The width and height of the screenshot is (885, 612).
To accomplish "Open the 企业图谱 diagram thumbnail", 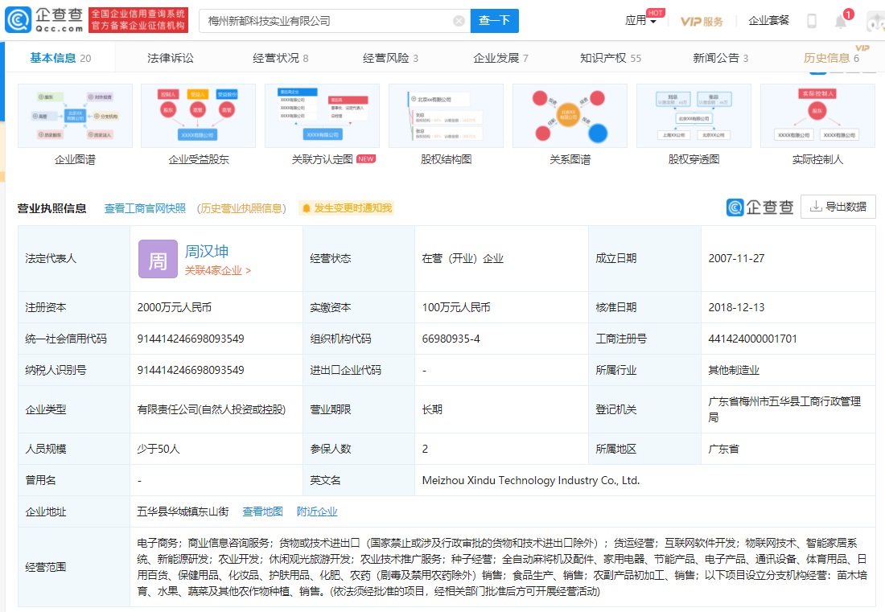I will click(75, 116).
